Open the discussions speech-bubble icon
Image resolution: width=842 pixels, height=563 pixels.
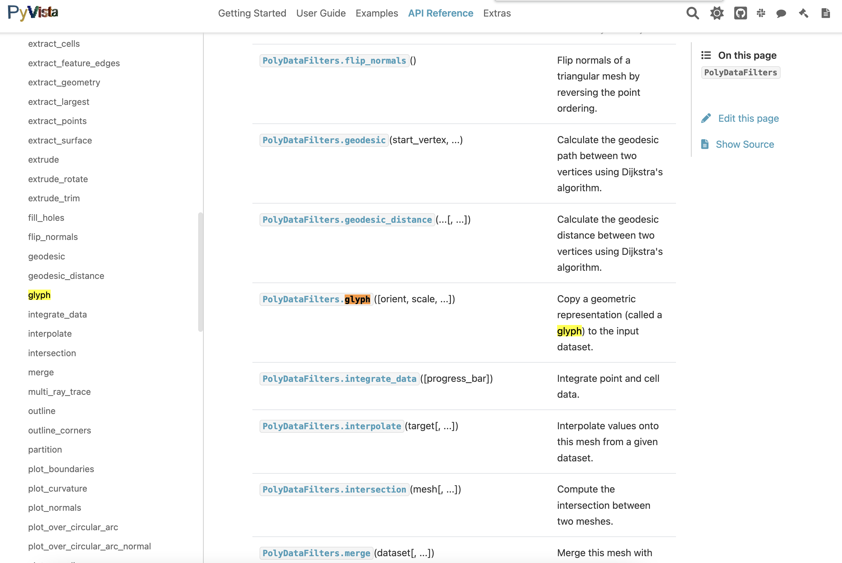coord(781,14)
